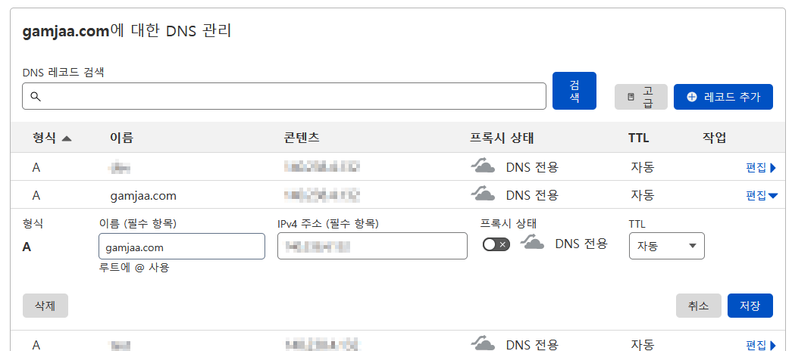Image resolution: width=792 pixels, height=351 pixels.
Task: Click the cloud icon in gamjaa.com row
Action: coord(483,194)
